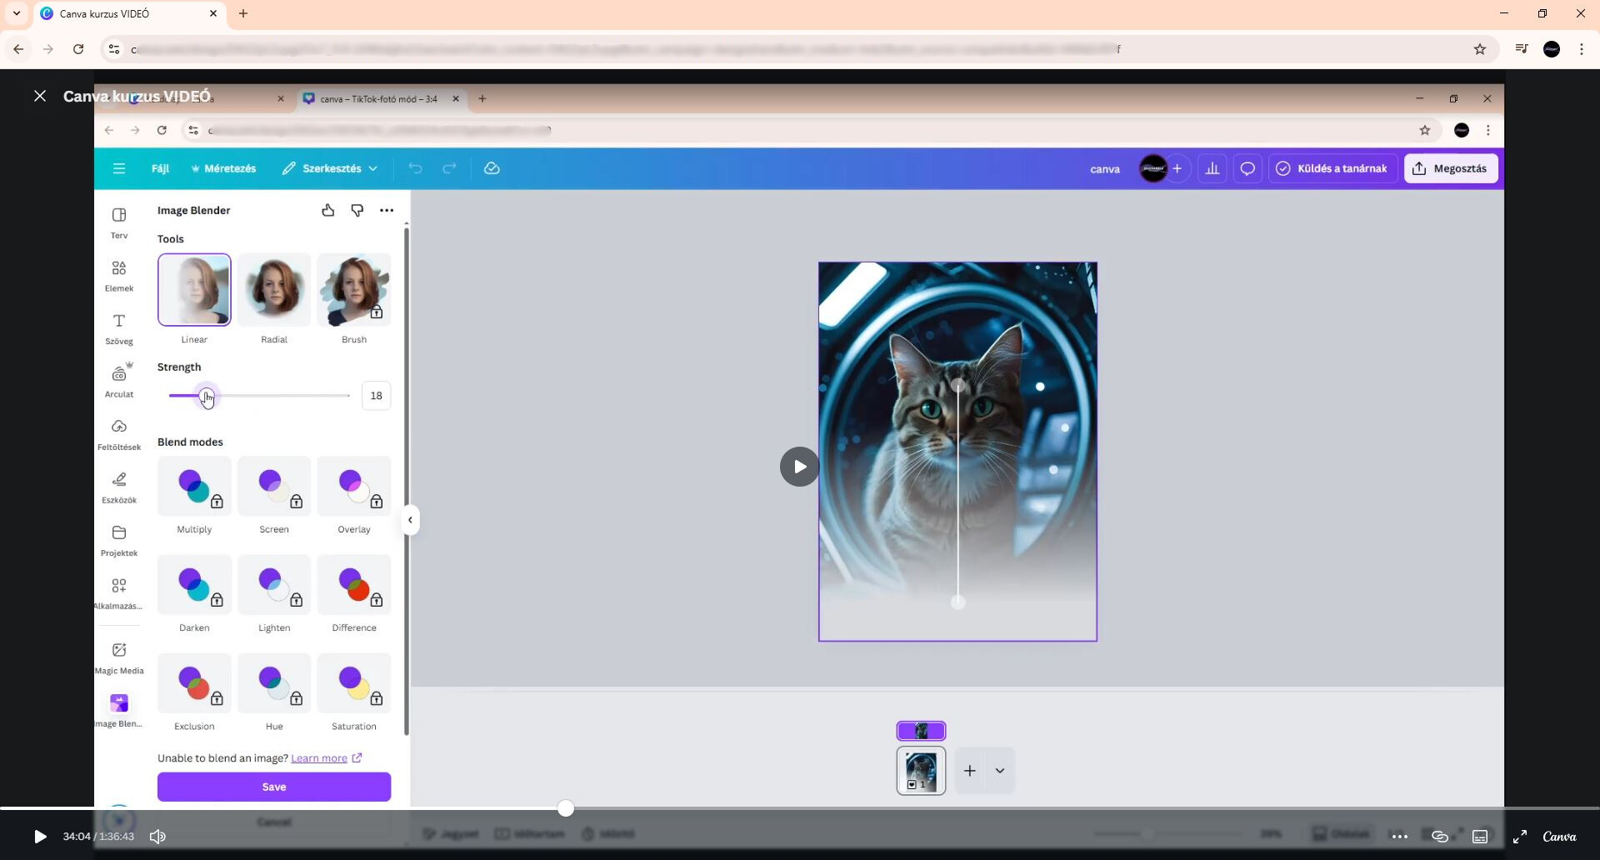This screenshot has width=1600, height=860.
Task: Open the three-dot more options in player bar
Action: pyautogui.click(x=1400, y=836)
